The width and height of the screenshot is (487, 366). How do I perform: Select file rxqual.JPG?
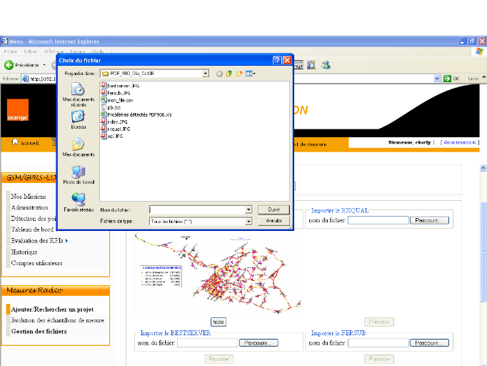[115, 129]
